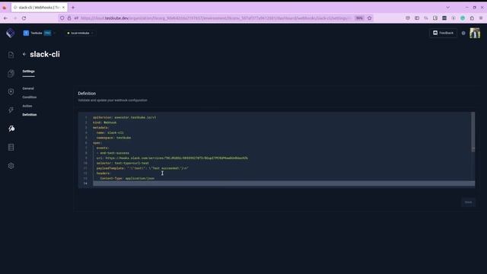Go back using the arrow beside slack-cli
This screenshot has height=274, width=487.
point(24,54)
